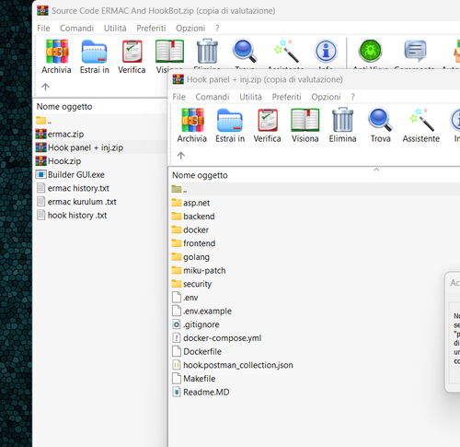Viewport: 460px width, 447px height.
Task: Select Hook.zip archive icon
Action: coord(41,161)
